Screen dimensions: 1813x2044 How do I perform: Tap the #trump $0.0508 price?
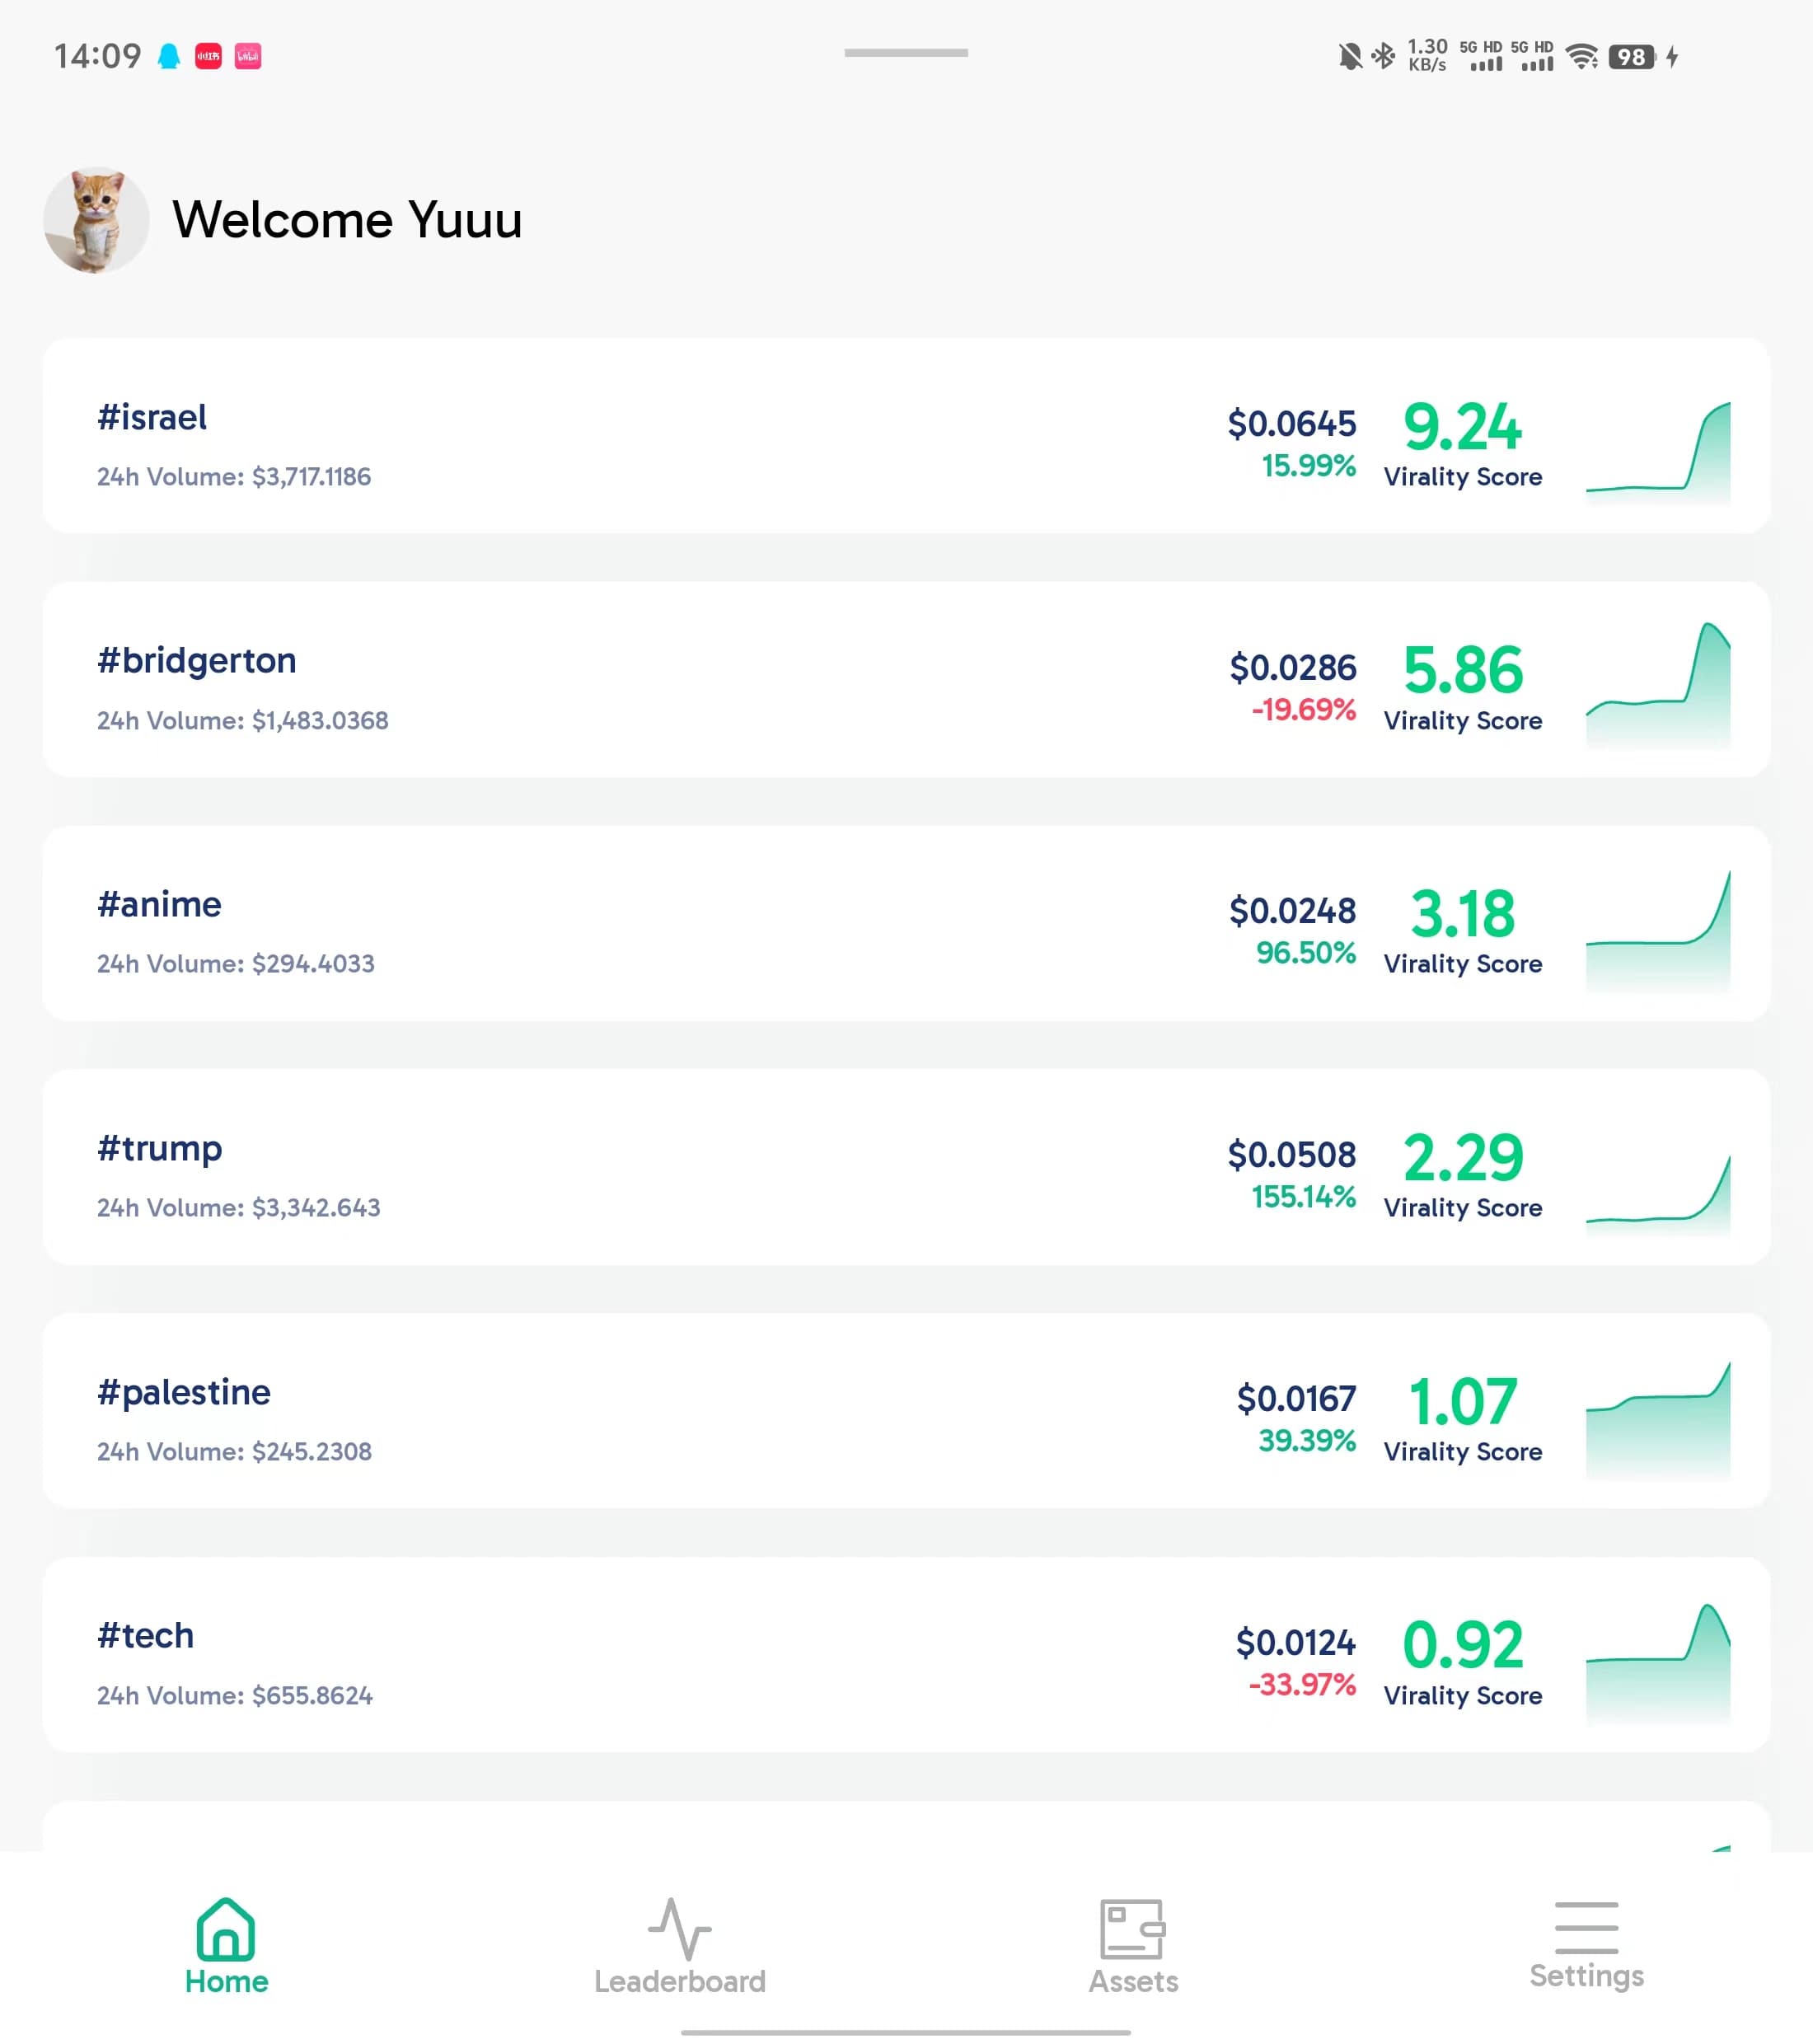pos(1291,1154)
